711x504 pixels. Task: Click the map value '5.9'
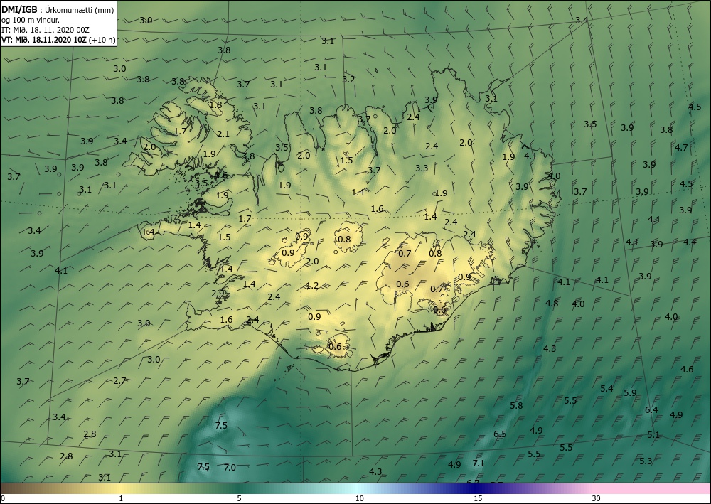point(630,393)
